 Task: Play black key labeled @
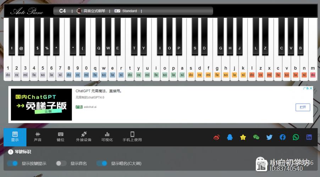21,37
